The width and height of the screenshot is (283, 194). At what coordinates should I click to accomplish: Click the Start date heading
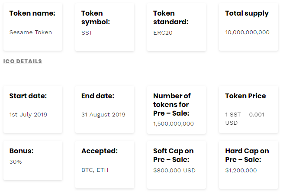[x=28, y=96]
